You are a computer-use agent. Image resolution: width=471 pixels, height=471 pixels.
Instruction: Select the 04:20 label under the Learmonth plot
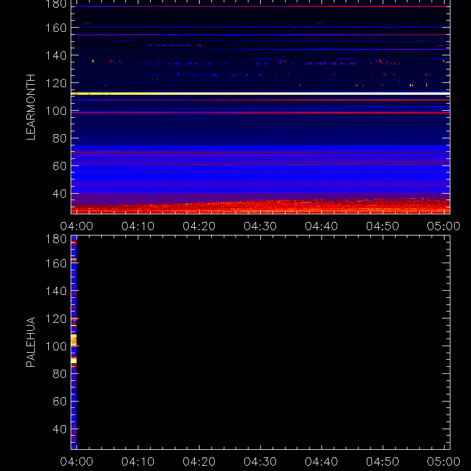pos(199,226)
